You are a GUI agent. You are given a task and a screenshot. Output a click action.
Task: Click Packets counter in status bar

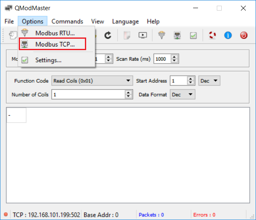coord(151,215)
